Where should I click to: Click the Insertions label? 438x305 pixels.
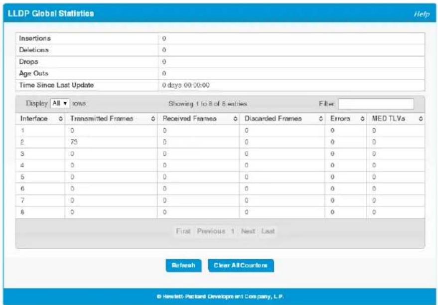[35, 38]
